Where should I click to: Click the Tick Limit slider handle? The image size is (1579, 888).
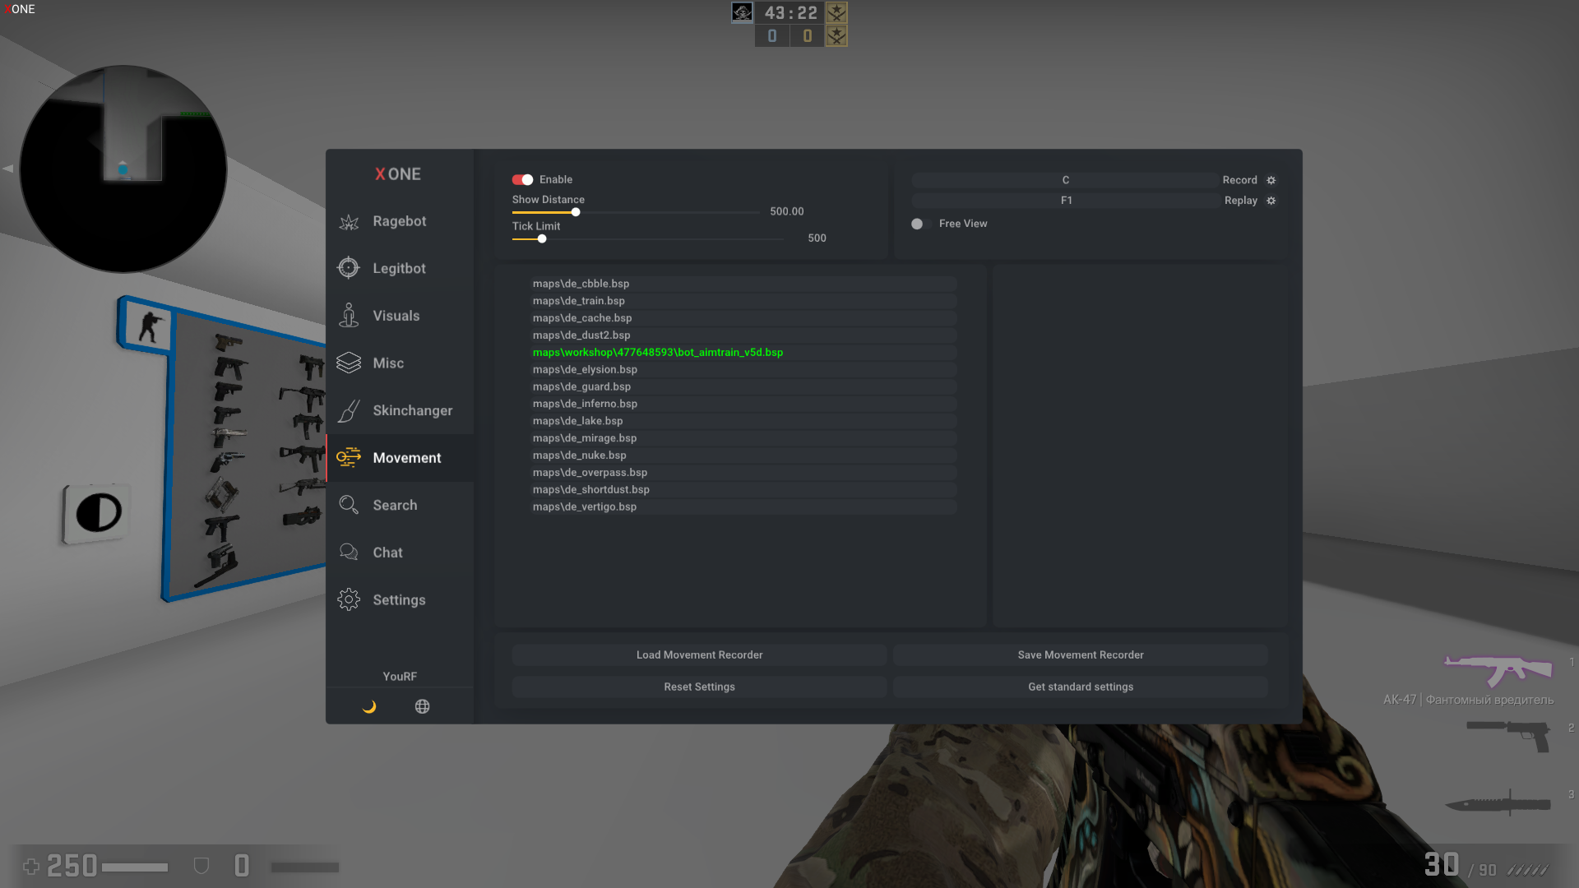(x=542, y=239)
